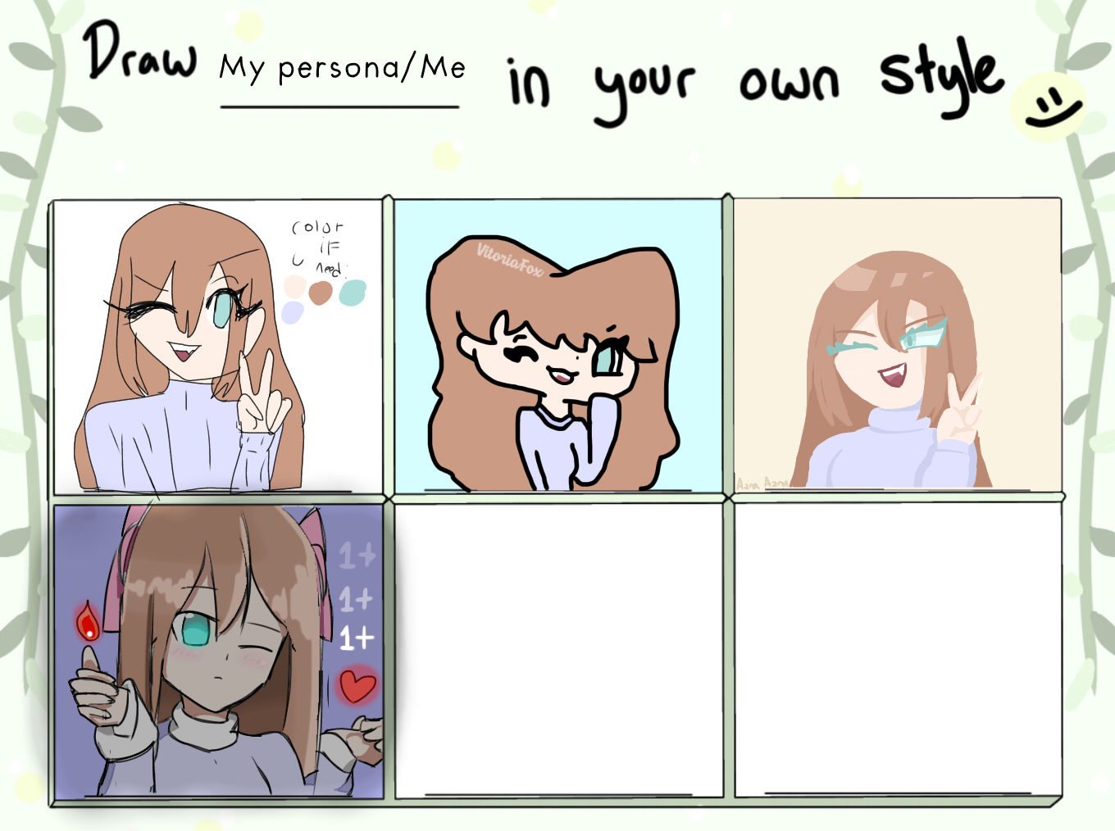Click the artist signature in the cream panel
Viewport: 1115px width, 831px height.
click(762, 484)
